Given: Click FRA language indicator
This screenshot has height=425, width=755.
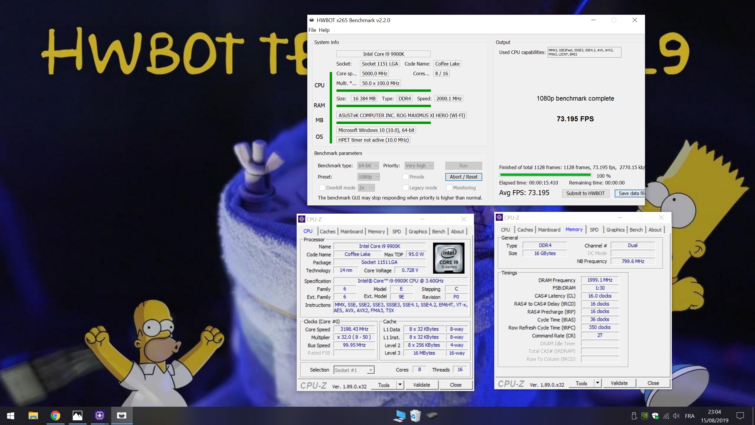Looking at the screenshot, I should point(690,416).
